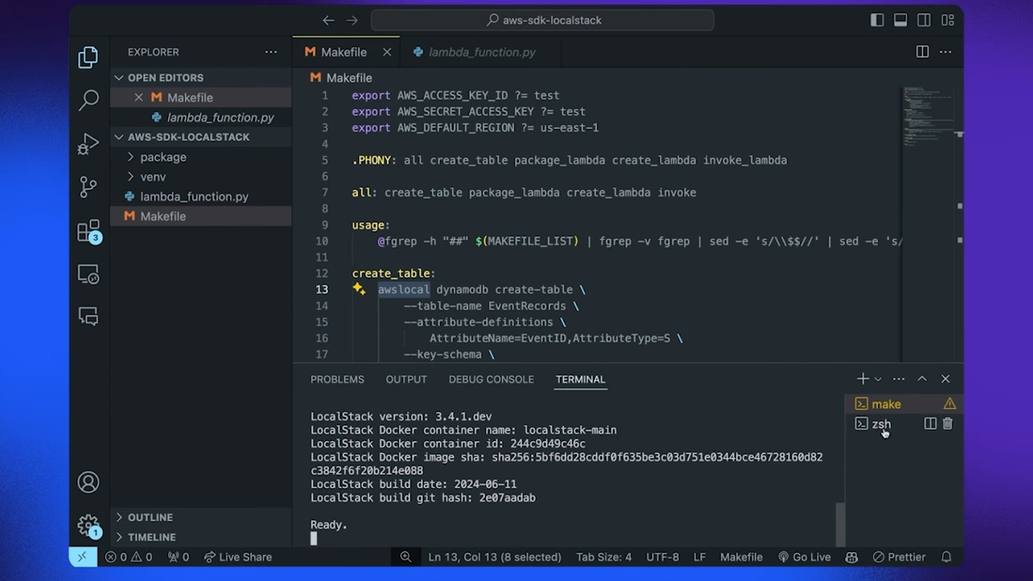Image resolution: width=1033 pixels, height=581 pixels.
Task: Change indentation via Tab Size: 4
Action: (604, 557)
